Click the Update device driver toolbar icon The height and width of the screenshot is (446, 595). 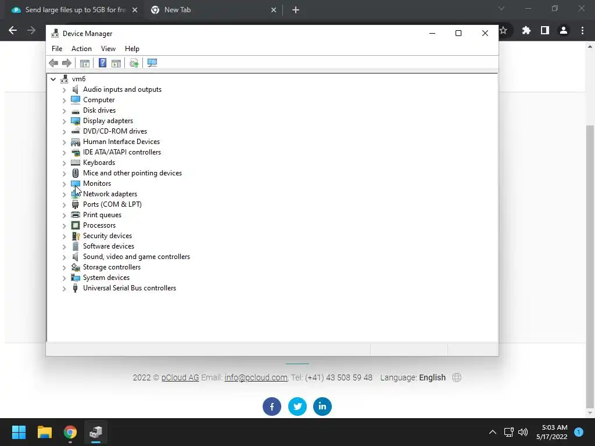pyautogui.click(x=134, y=63)
